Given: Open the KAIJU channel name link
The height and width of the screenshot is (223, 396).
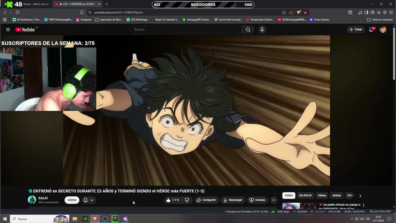Looking at the screenshot, I should click(43, 198).
